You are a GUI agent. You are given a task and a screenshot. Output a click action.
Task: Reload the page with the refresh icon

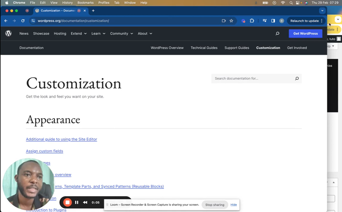(23, 21)
